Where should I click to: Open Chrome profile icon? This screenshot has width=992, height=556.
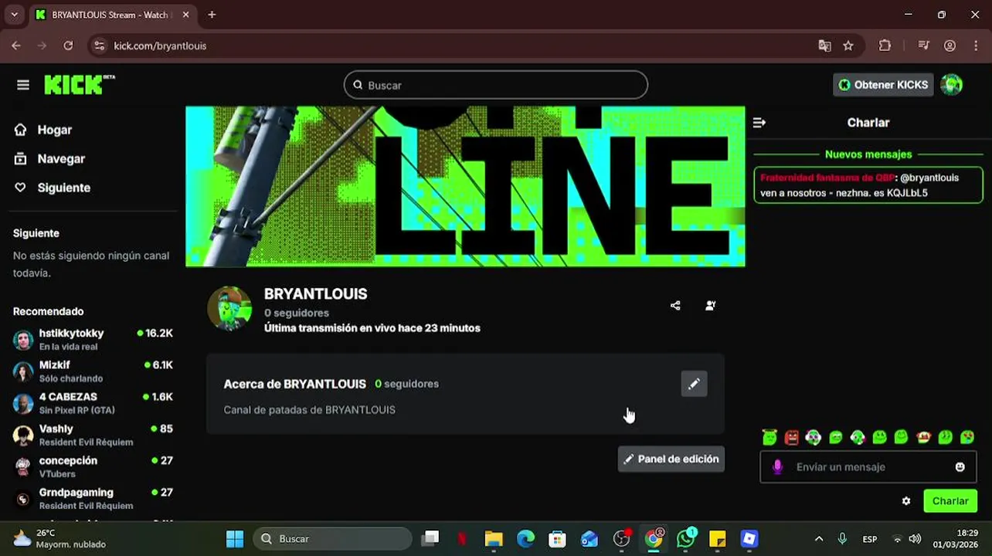pyautogui.click(x=950, y=46)
